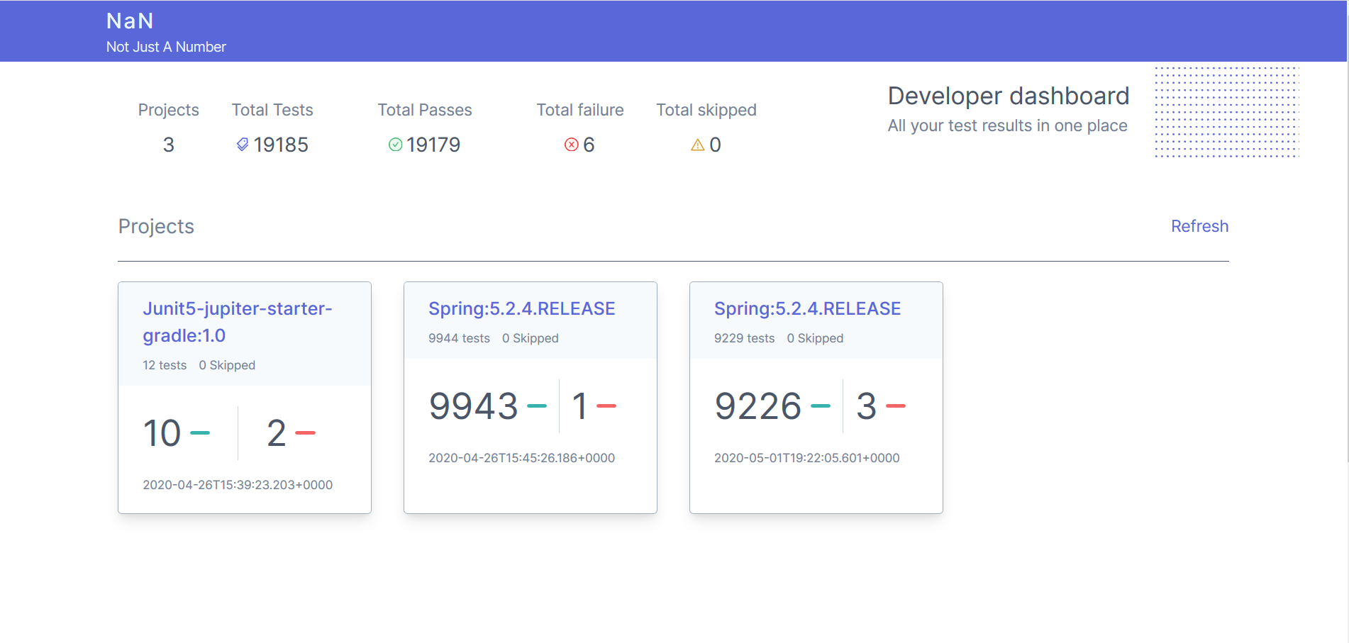
Task: Click the failure count 3
Action: click(x=867, y=406)
